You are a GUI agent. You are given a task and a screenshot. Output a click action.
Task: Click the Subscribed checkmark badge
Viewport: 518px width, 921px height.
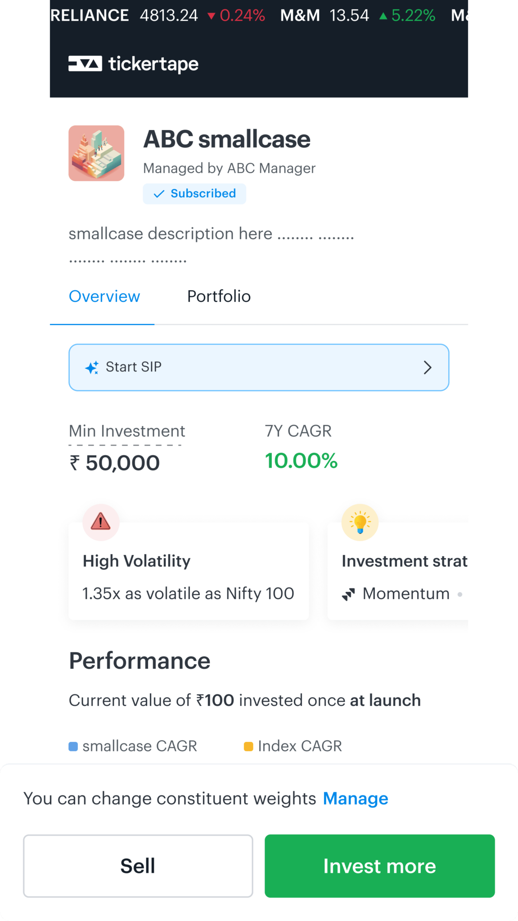coord(159,193)
